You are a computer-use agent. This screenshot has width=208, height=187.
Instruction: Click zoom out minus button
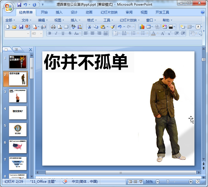tap(158, 182)
